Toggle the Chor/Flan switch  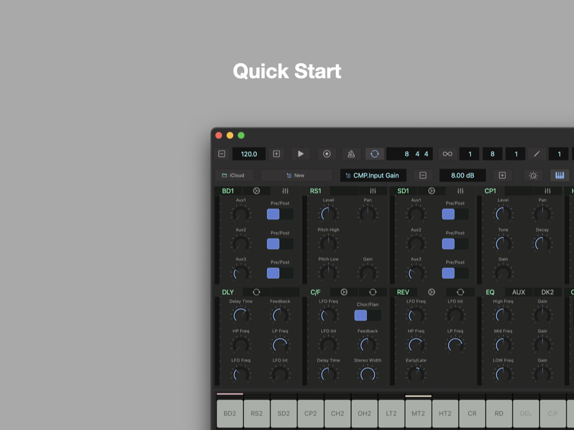point(368,315)
